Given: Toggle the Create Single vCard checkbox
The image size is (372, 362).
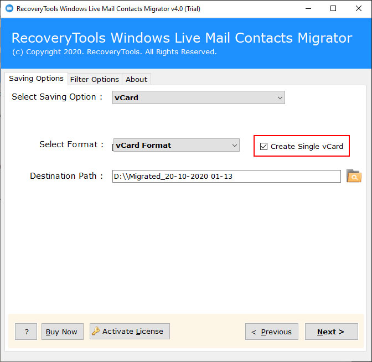Looking at the screenshot, I should click(x=263, y=146).
